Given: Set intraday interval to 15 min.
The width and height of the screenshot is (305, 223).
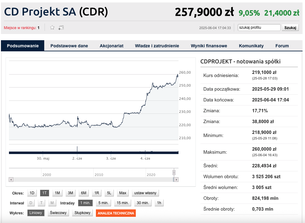Looking at the screenshot, I should [x=123, y=203].
